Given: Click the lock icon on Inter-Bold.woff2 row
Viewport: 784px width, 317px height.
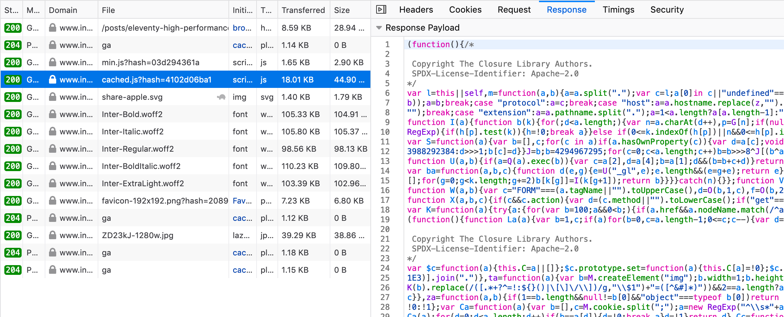Looking at the screenshot, I should [x=53, y=114].
